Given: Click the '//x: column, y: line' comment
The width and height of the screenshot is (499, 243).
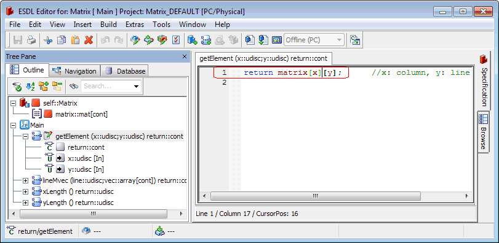Looking at the screenshot, I should [x=421, y=72].
